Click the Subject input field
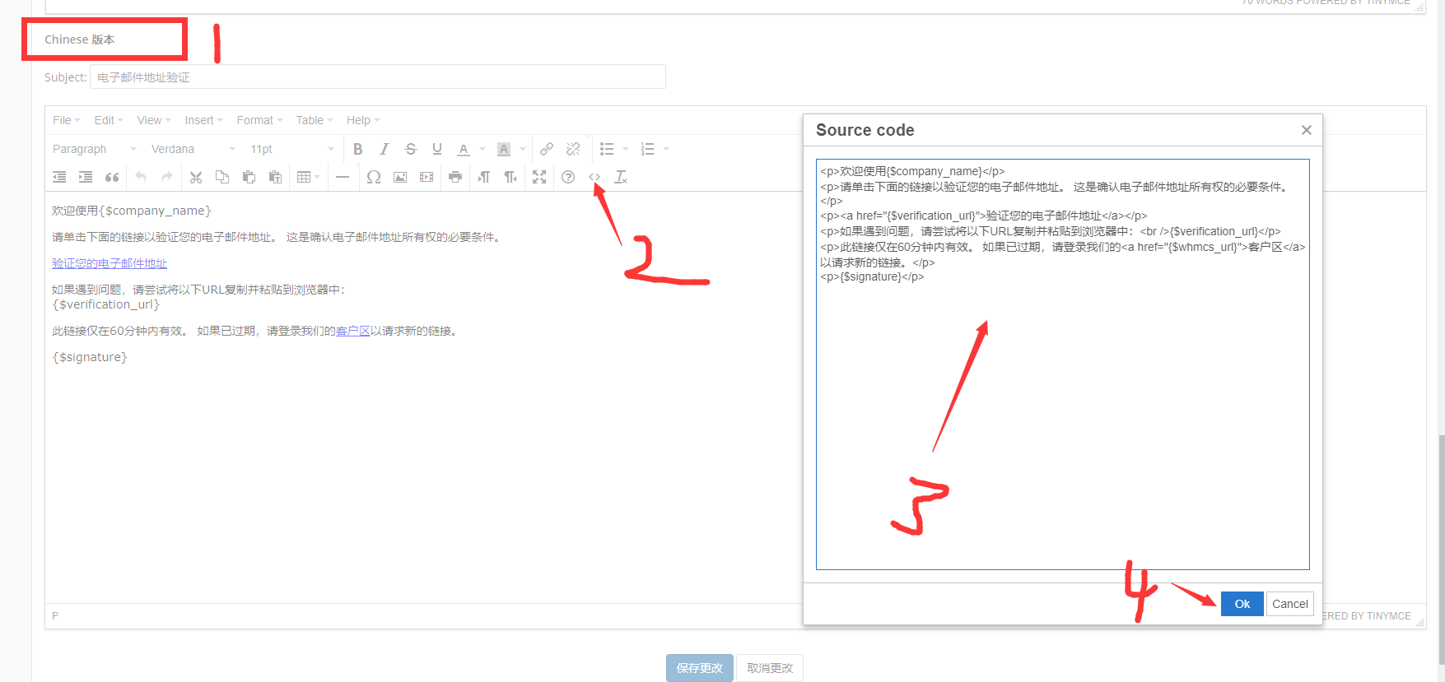 pyautogui.click(x=377, y=77)
